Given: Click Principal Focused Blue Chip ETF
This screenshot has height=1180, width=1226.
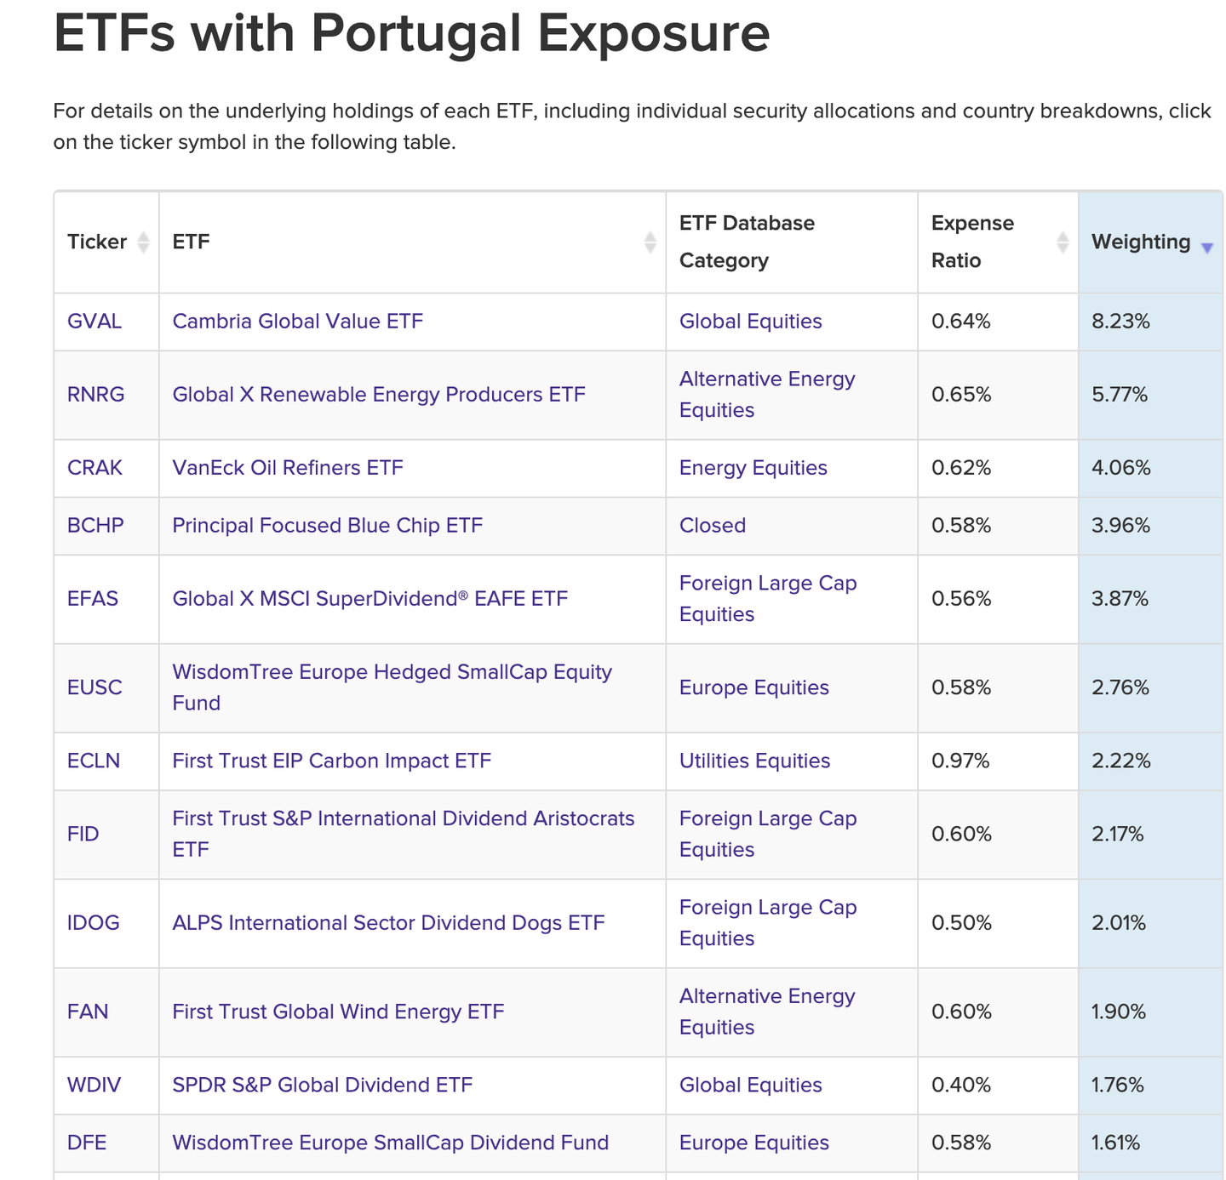Looking at the screenshot, I should (327, 526).
